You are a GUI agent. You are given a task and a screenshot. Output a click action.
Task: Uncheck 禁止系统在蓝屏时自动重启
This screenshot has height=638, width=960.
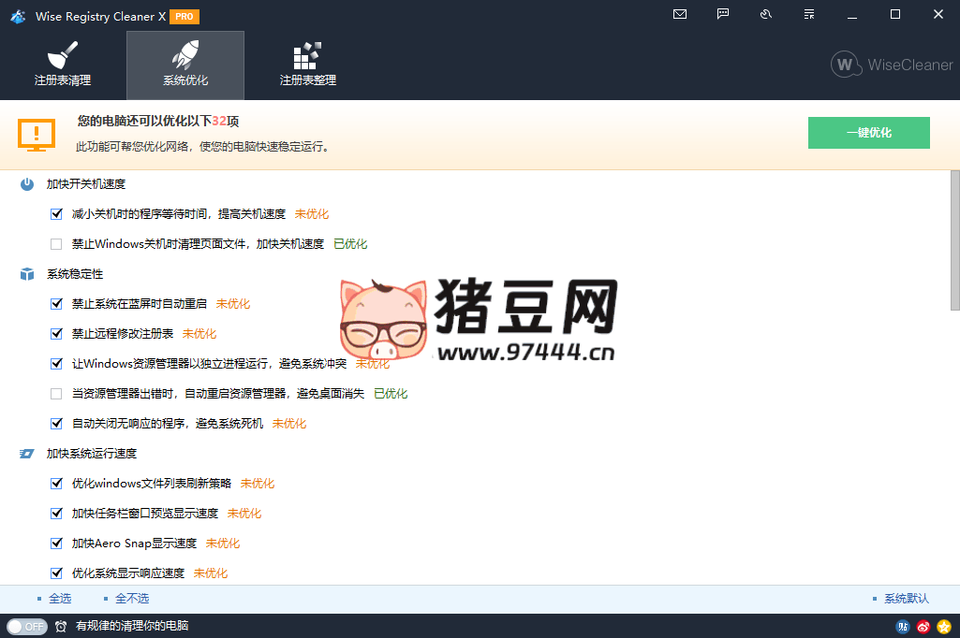[56, 303]
